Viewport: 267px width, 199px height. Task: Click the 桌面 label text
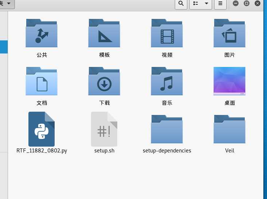(x=230, y=103)
